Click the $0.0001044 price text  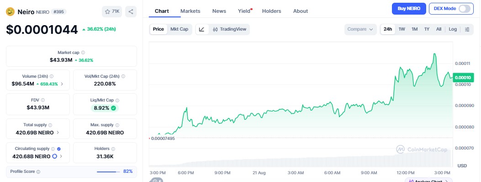tap(42, 30)
